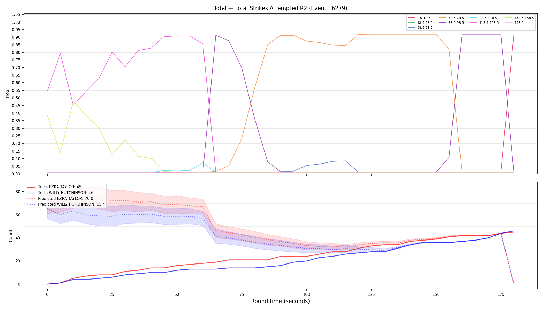Click the 50 tick on time axis
Viewport: 543px width, 310px height.
[x=177, y=294]
